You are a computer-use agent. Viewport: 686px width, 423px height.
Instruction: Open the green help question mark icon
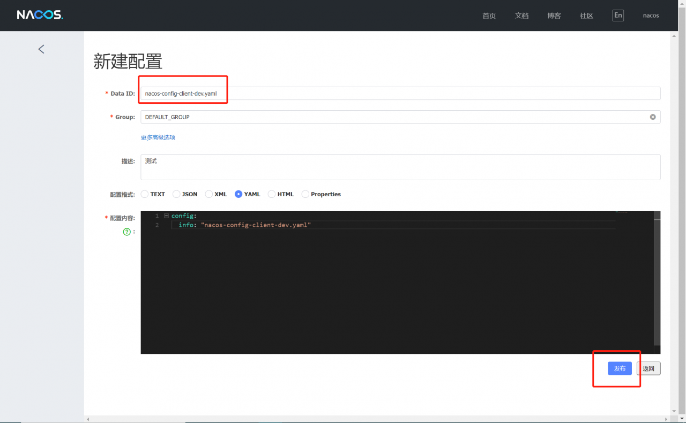coord(127,232)
